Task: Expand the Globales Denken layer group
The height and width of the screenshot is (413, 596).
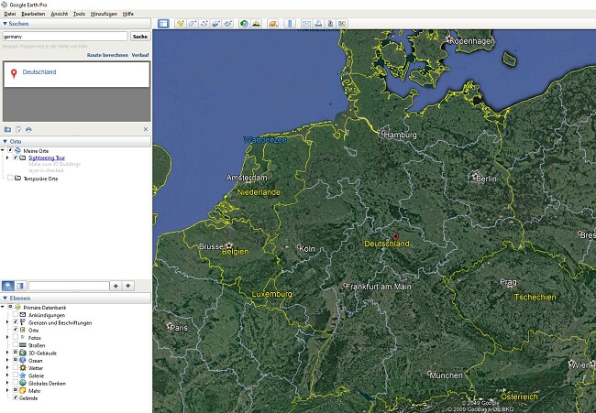Action: click(x=7, y=383)
